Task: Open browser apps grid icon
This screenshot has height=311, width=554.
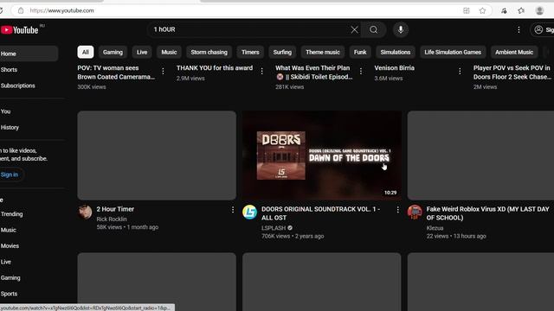Action: [467, 10]
